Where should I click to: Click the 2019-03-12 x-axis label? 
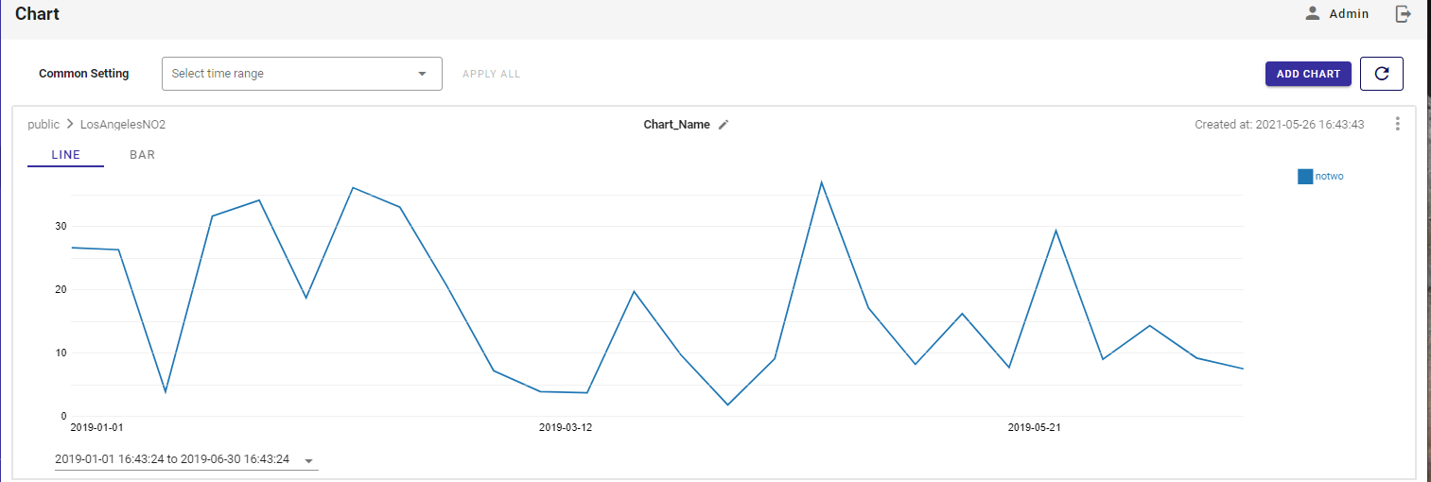tap(566, 428)
